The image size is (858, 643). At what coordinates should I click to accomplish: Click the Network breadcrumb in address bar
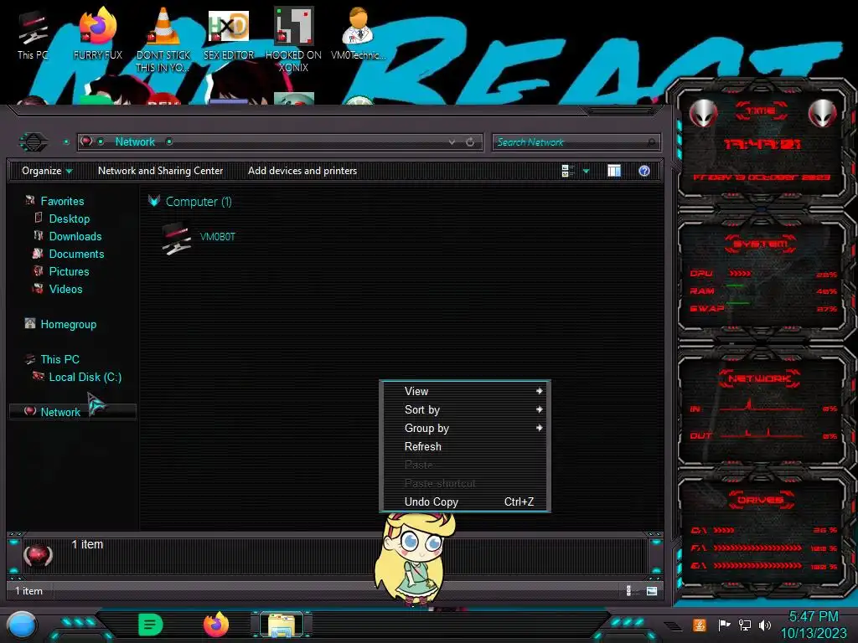[x=135, y=141]
